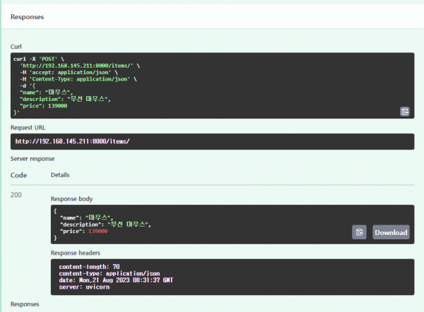Click the date response header line
The width and height of the screenshot is (424, 312).
click(116, 280)
